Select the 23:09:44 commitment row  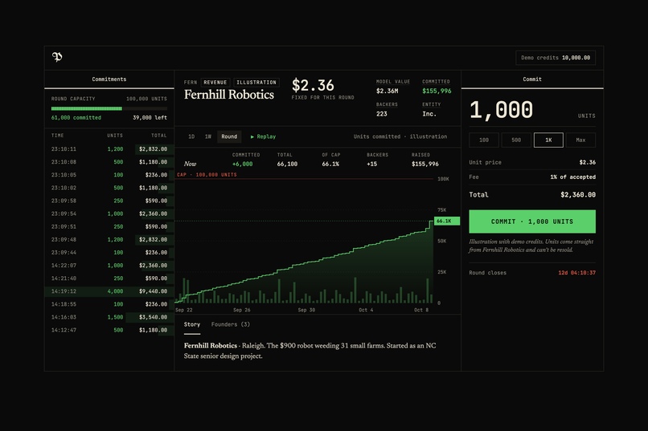pyautogui.click(x=109, y=252)
